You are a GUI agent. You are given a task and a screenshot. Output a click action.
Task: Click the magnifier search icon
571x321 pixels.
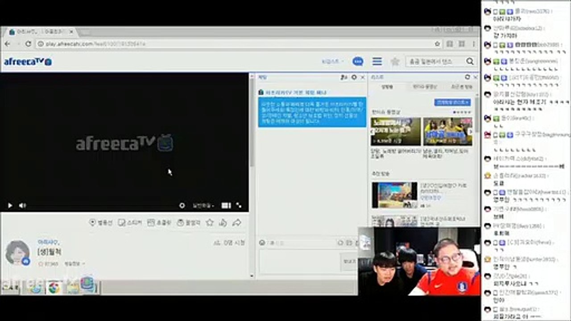click(x=470, y=62)
